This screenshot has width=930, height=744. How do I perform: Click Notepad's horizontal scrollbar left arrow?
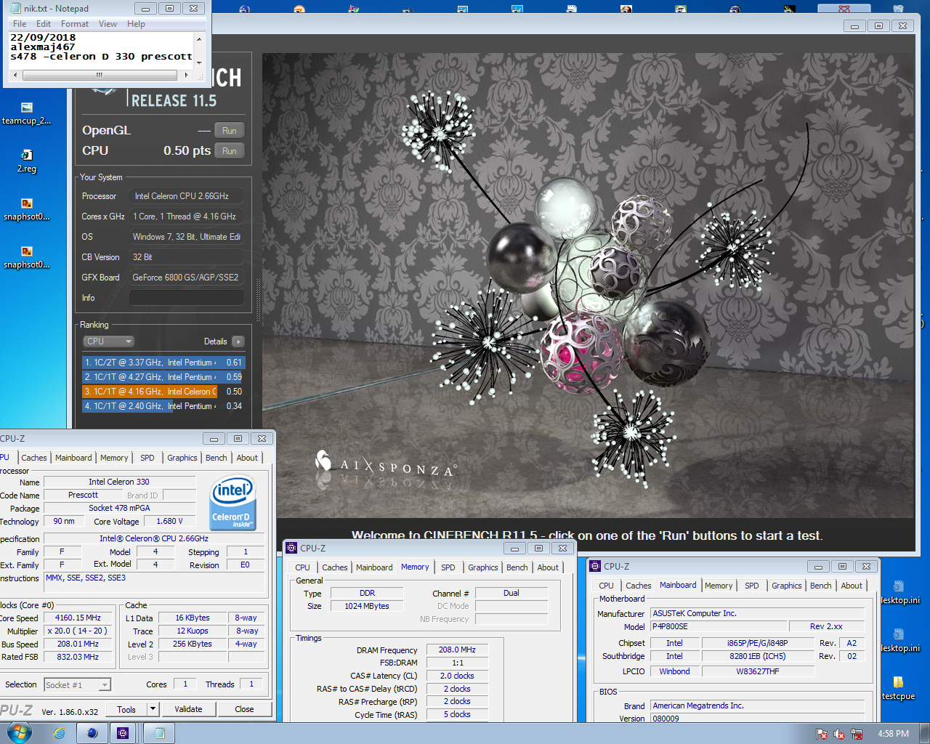(x=16, y=75)
